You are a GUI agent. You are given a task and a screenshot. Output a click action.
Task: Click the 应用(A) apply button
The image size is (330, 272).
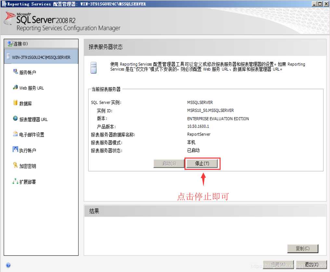pyautogui.click(x=278, y=265)
